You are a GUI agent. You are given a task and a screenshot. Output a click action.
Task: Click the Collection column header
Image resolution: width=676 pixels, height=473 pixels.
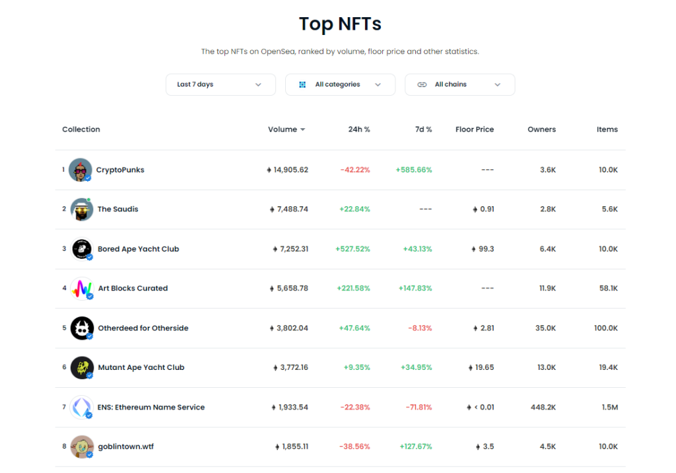tap(81, 129)
